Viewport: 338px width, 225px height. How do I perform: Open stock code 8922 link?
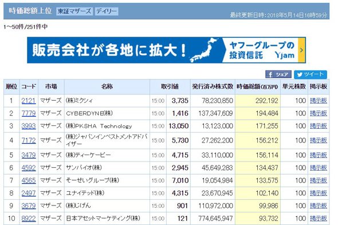pyautogui.click(x=29, y=219)
